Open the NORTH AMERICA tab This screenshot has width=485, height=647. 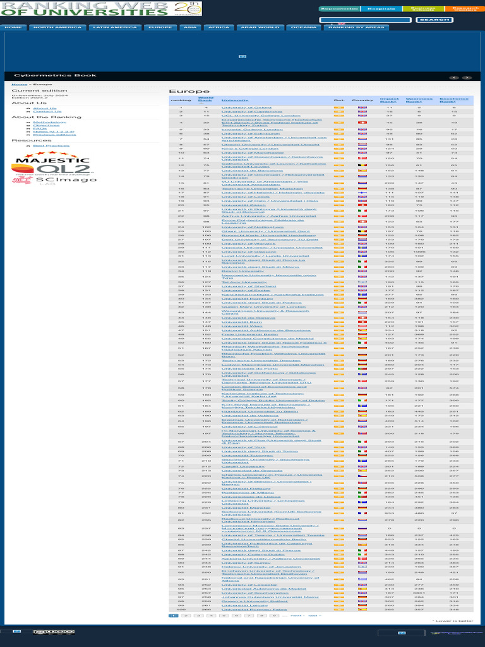(57, 27)
